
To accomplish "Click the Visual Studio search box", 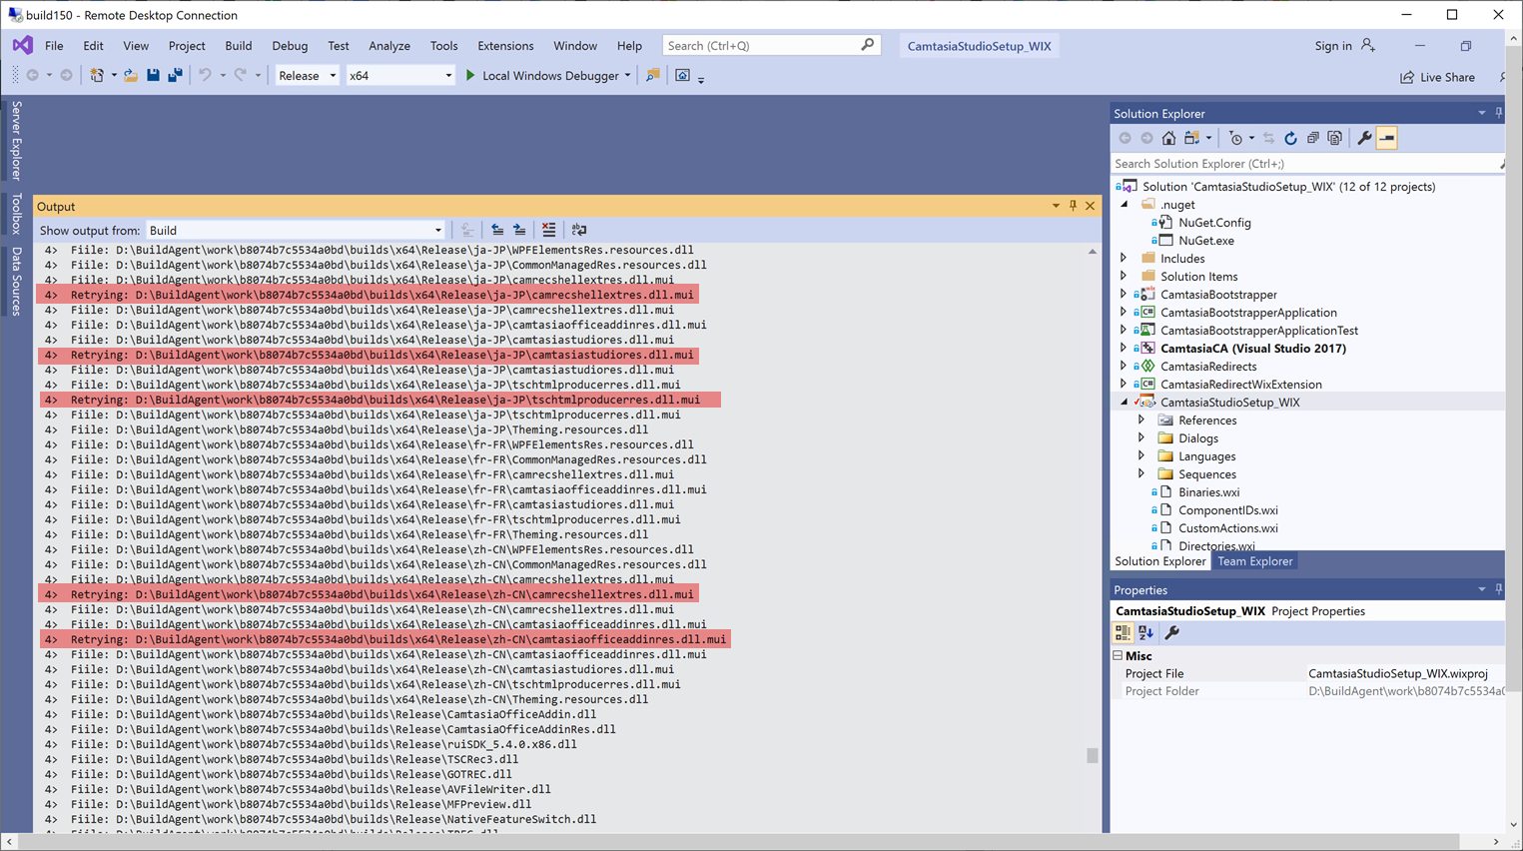I will click(x=771, y=46).
